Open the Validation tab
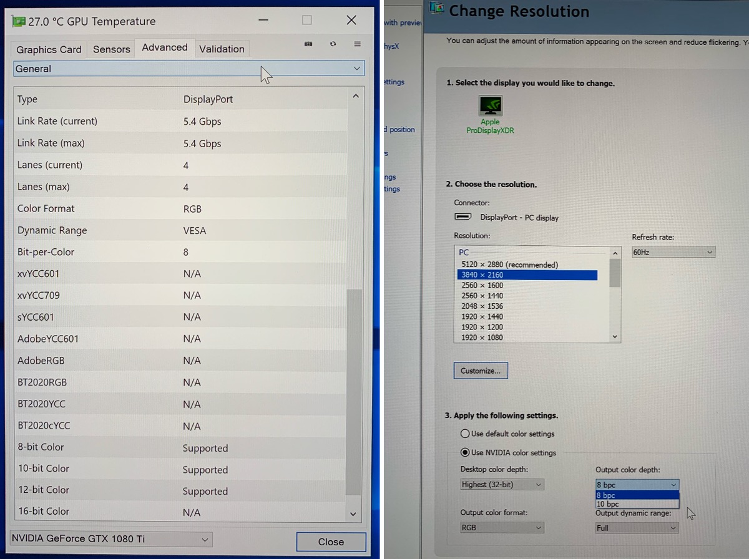 click(222, 49)
